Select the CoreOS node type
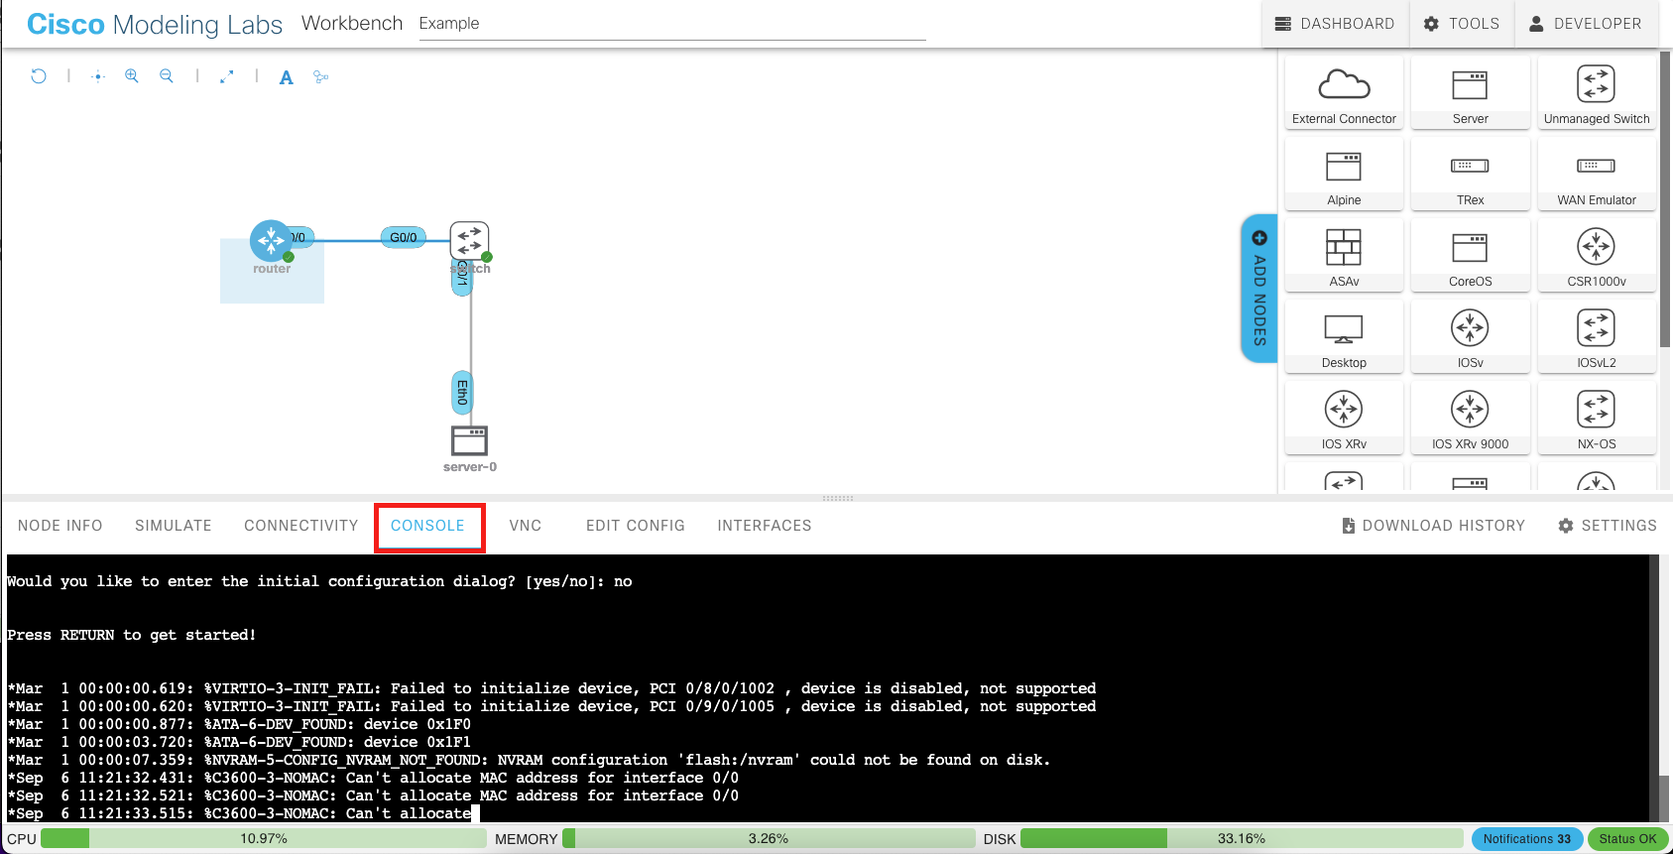 pyautogui.click(x=1470, y=257)
